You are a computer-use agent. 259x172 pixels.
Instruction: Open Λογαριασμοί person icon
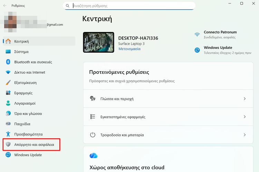coord(9,103)
